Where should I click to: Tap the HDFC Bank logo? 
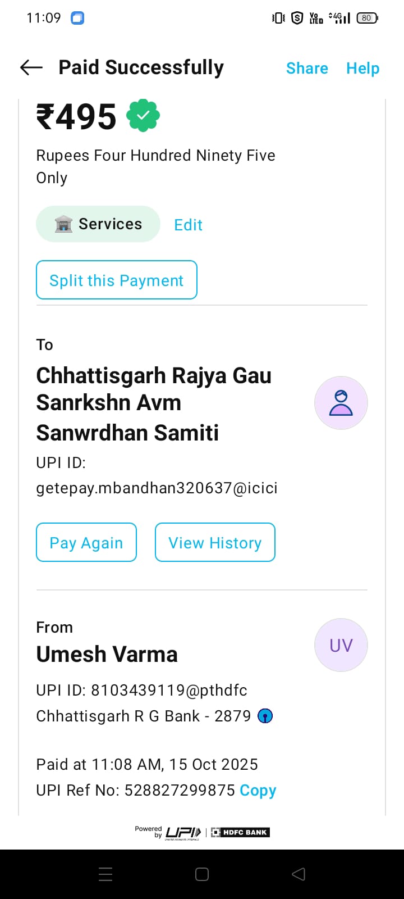tap(241, 833)
